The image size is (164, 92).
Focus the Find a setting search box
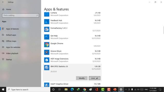20,15
